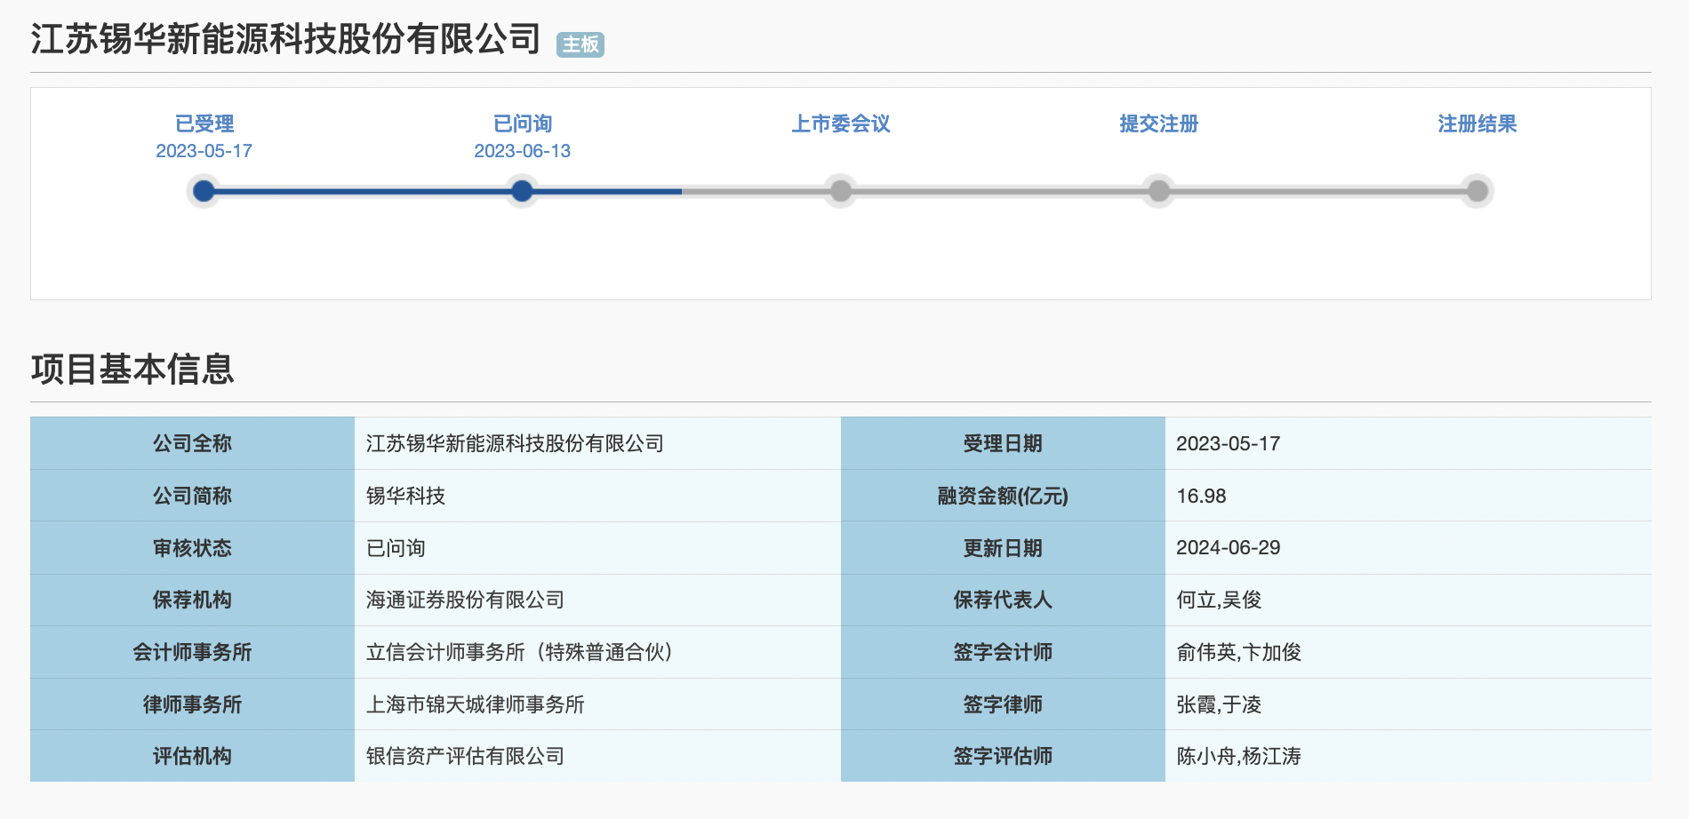The image size is (1689, 819).
Task: Select the 已问询 stage label
Action: click(522, 124)
